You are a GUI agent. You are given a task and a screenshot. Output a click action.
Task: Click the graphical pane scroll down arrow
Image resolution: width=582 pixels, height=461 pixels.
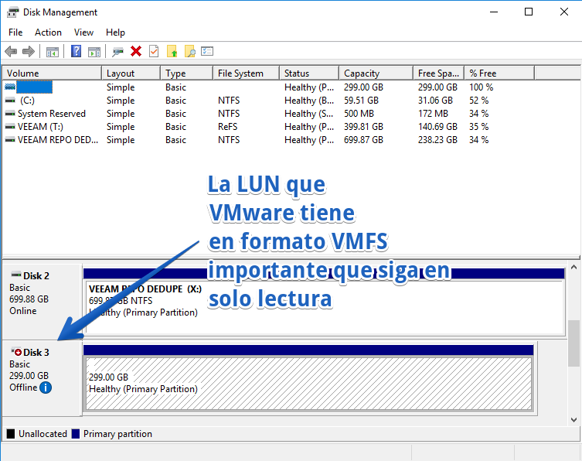(x=573, y=420)
